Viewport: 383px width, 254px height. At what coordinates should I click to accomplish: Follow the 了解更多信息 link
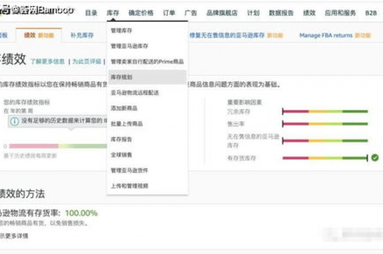click(47, 61)
